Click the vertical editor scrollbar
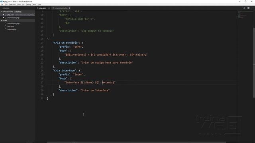Image resolution: width=255 pixels, height=143 pixels. coord(254,62)
